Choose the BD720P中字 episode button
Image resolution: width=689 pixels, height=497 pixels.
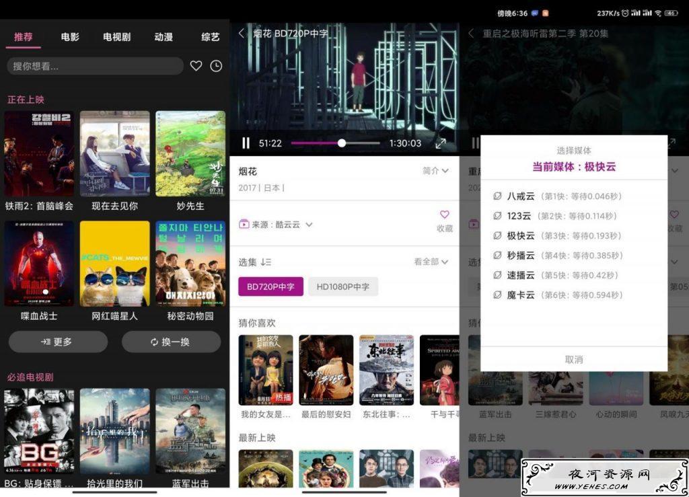[270, 286]
